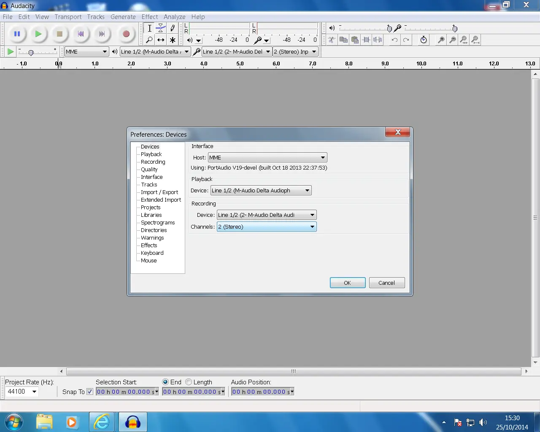Open the Edit menu

click(x=24, y=17)
